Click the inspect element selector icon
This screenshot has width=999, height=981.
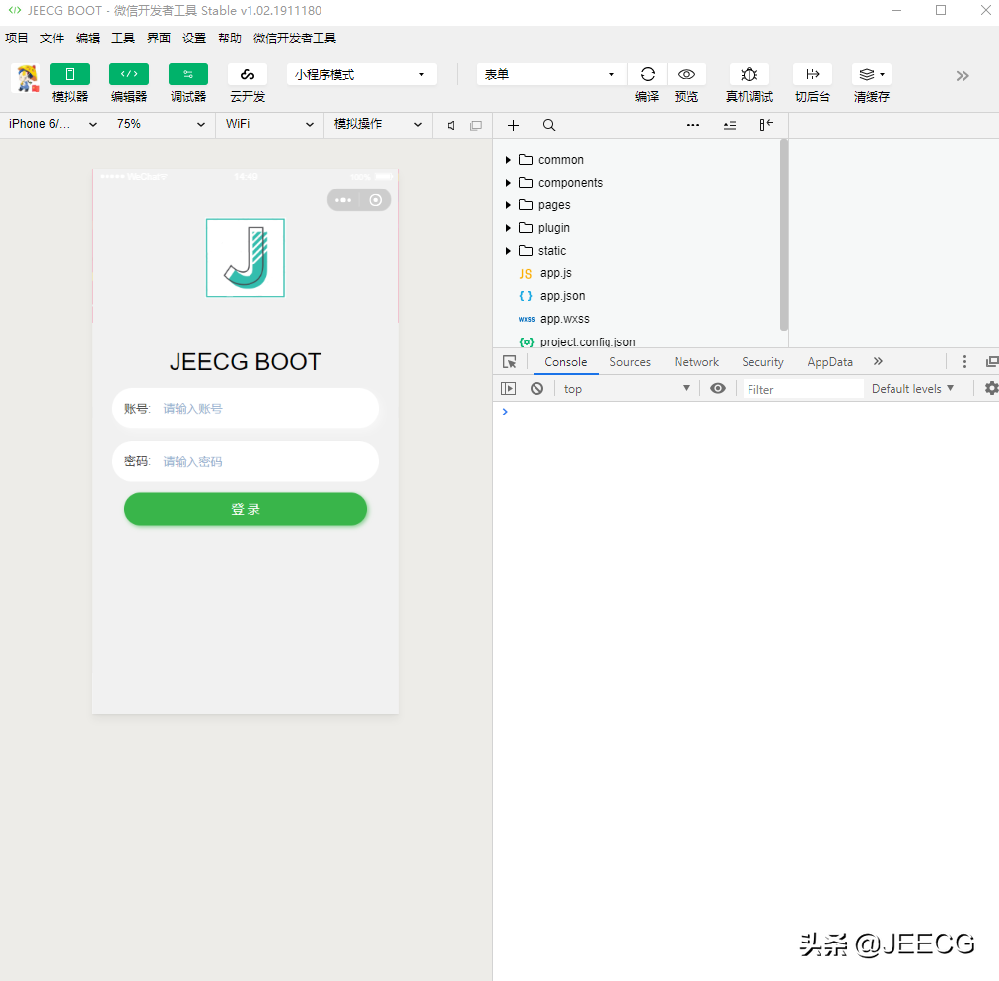[x=509, y=362]
